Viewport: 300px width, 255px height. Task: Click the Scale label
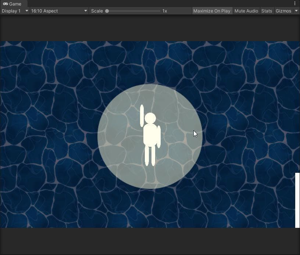tap(97, 11)
